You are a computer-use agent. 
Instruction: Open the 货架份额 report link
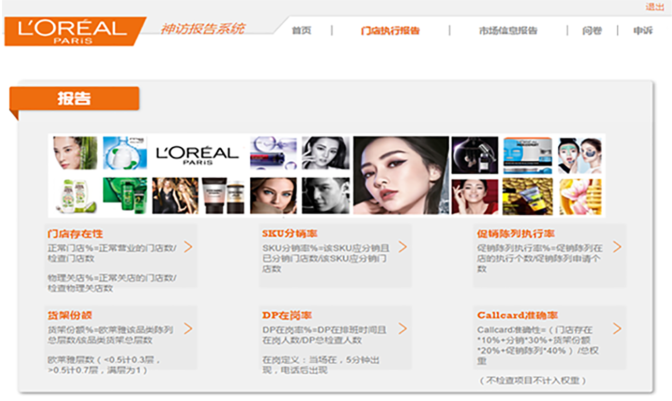tap(69, 315)
